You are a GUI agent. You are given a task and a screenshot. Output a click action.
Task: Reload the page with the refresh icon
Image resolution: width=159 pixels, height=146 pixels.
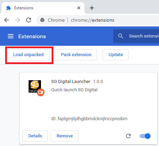pos(29,20)
